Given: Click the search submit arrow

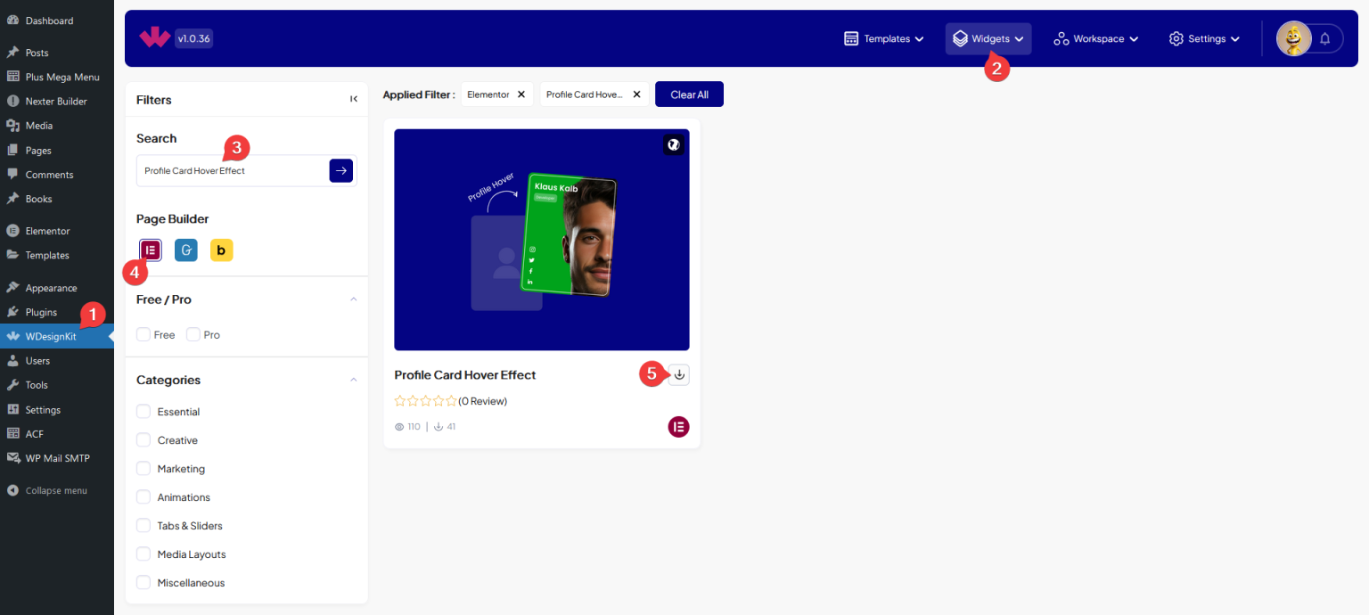Looking at the screenshot, I should click(x=340, y=170).
